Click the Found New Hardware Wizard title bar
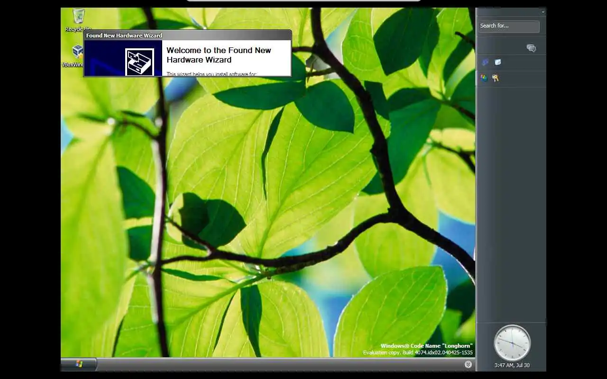Image resolution: width=607 pixels, height=379 pixels. [187, 36]
